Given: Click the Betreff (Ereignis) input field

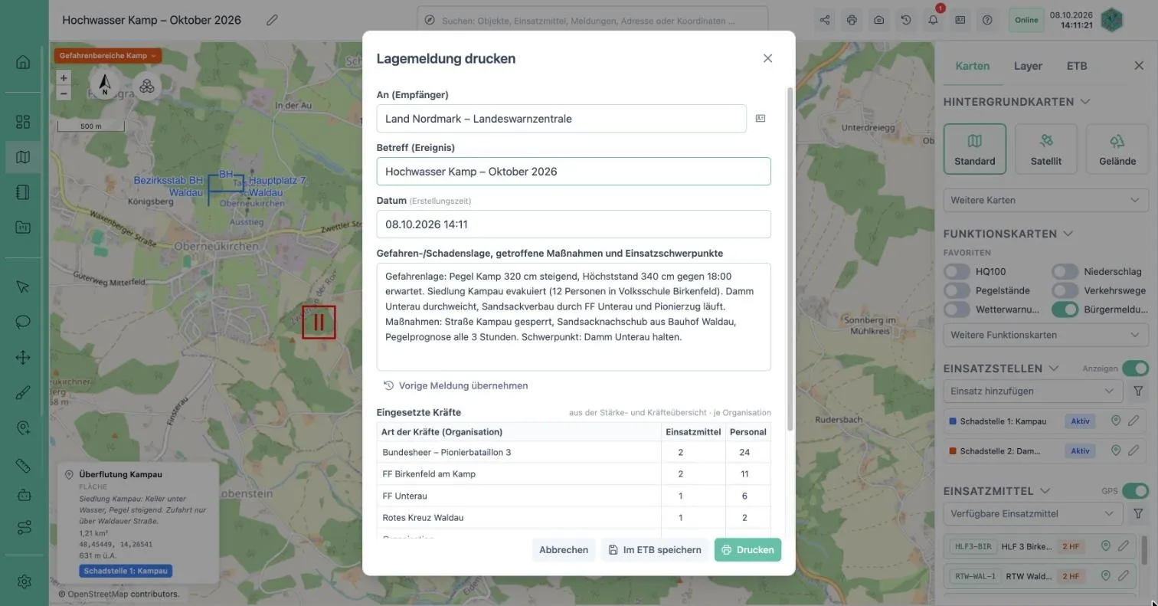Looking at the screenshot, I should coord(574,172).
